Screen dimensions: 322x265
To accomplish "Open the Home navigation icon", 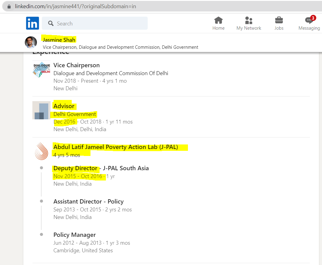I will [218, 21].
